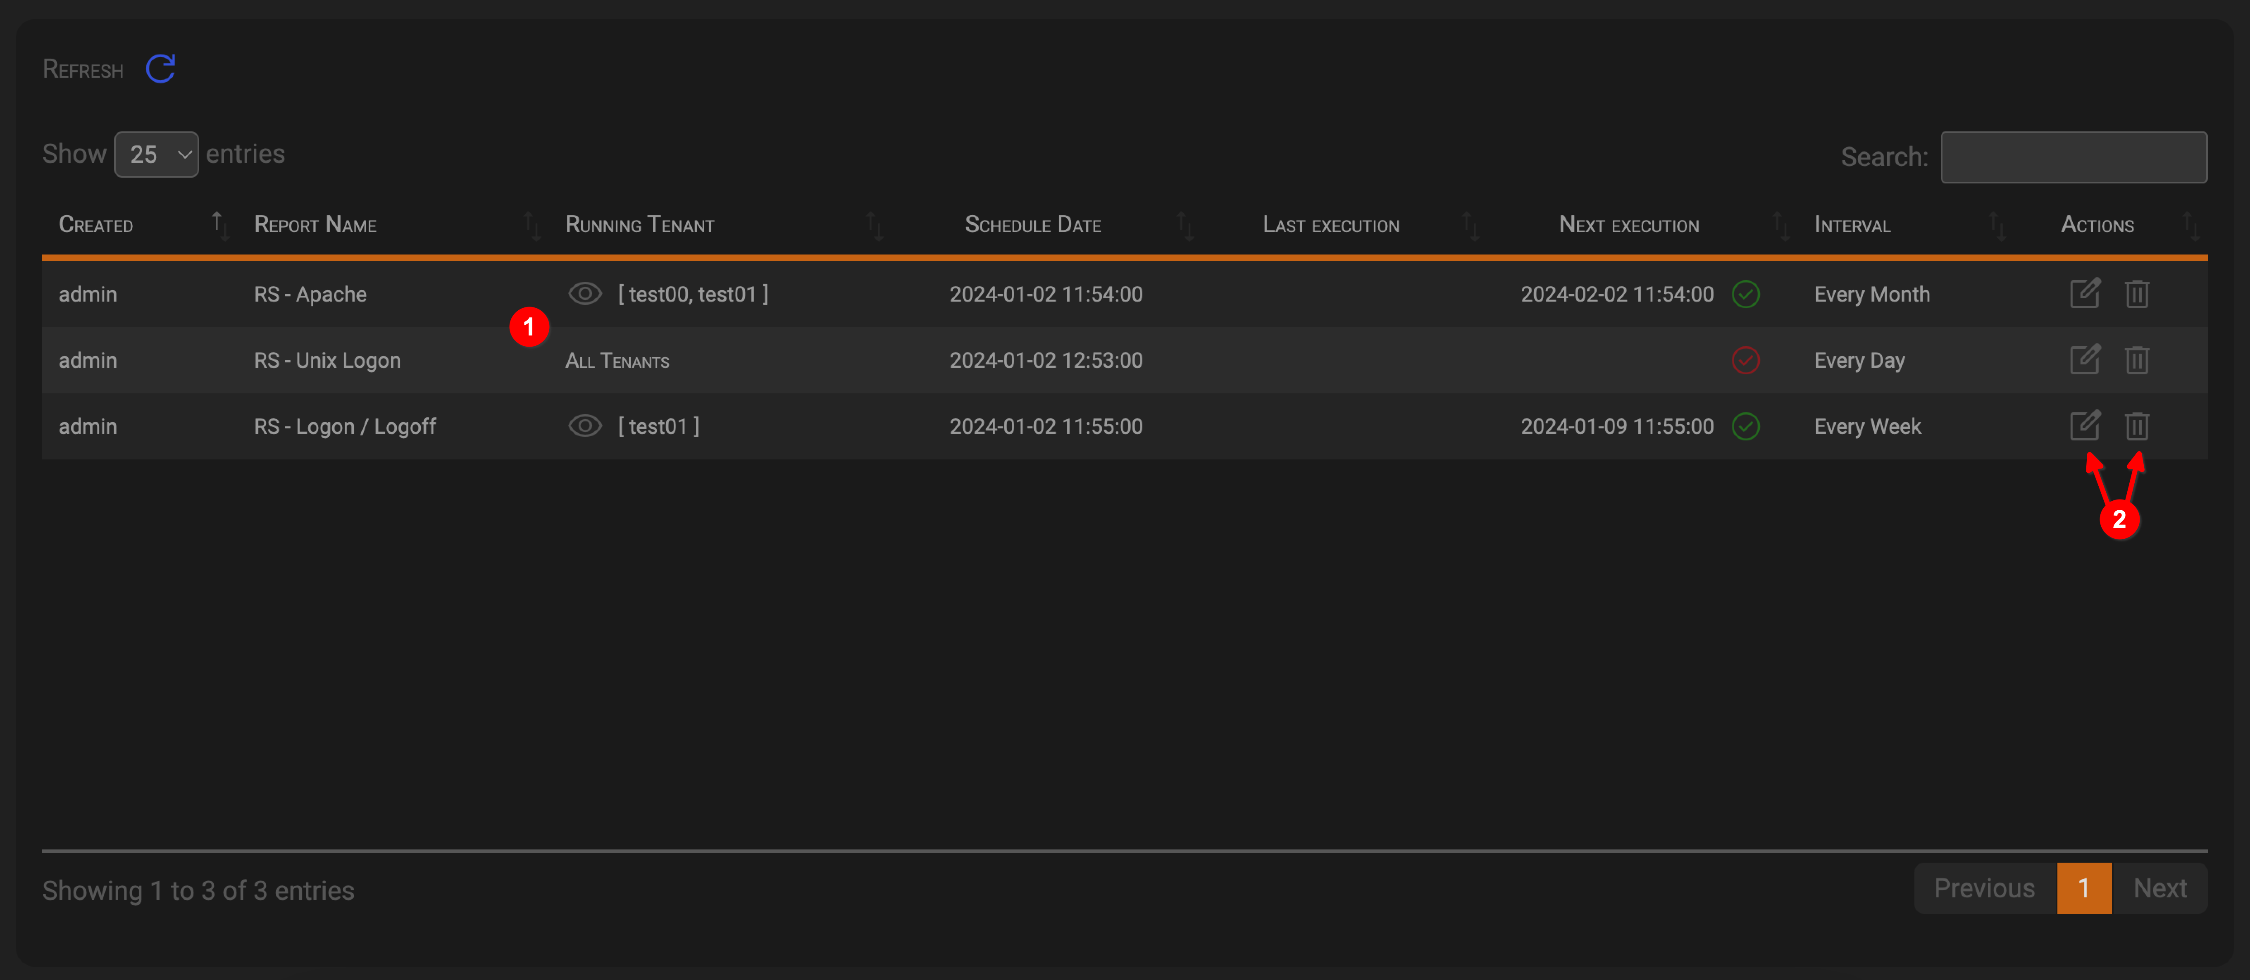
Task: Click the All Tenants cell
Action: coord(617,361)
